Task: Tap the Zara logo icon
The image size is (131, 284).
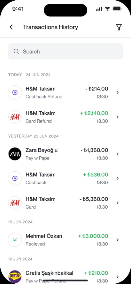Action: pyautogui.click(x=15, y=154)
